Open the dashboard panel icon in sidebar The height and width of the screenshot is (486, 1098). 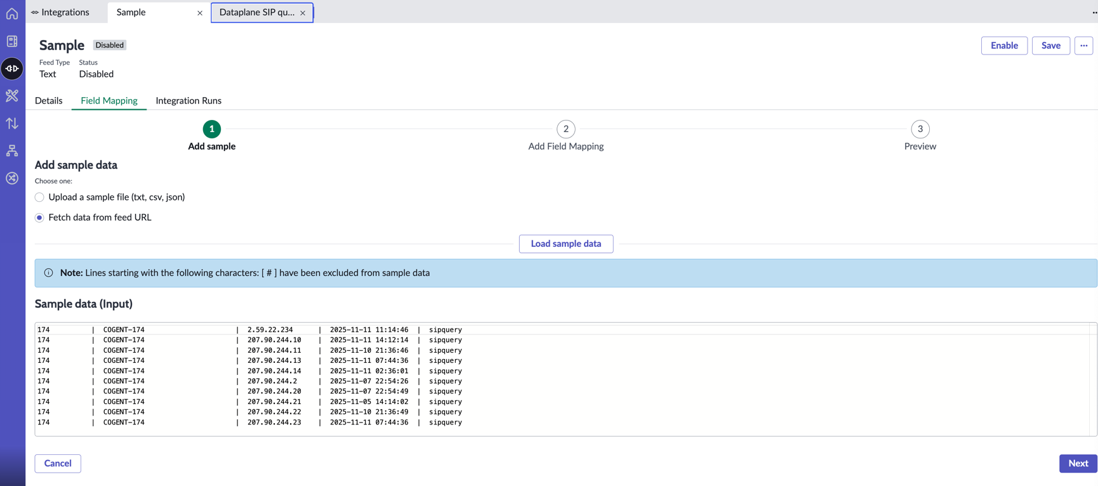coord(12,41)
